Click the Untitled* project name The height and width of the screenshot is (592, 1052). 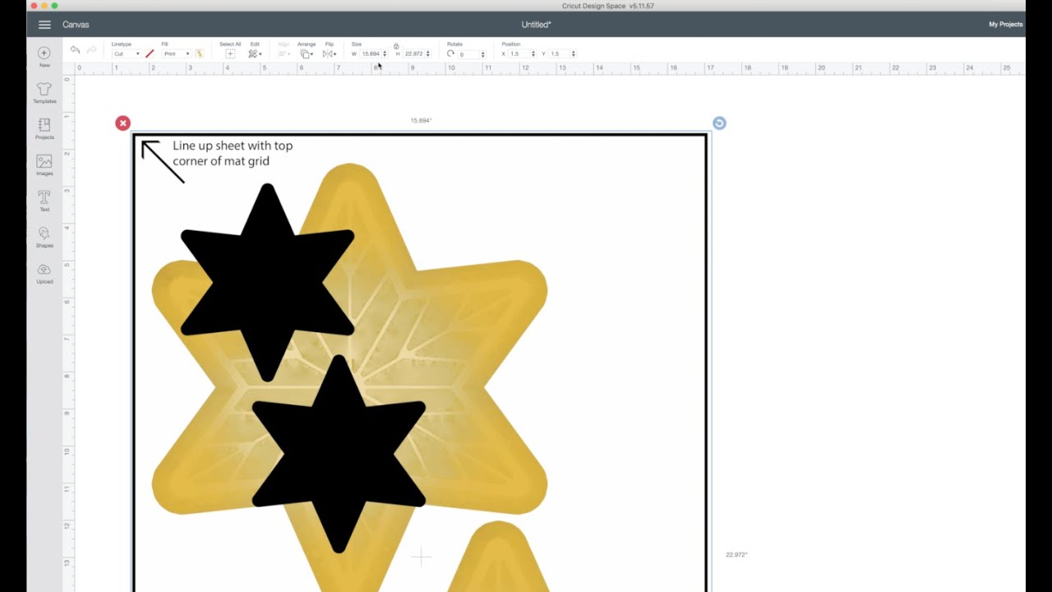point(536,25)
